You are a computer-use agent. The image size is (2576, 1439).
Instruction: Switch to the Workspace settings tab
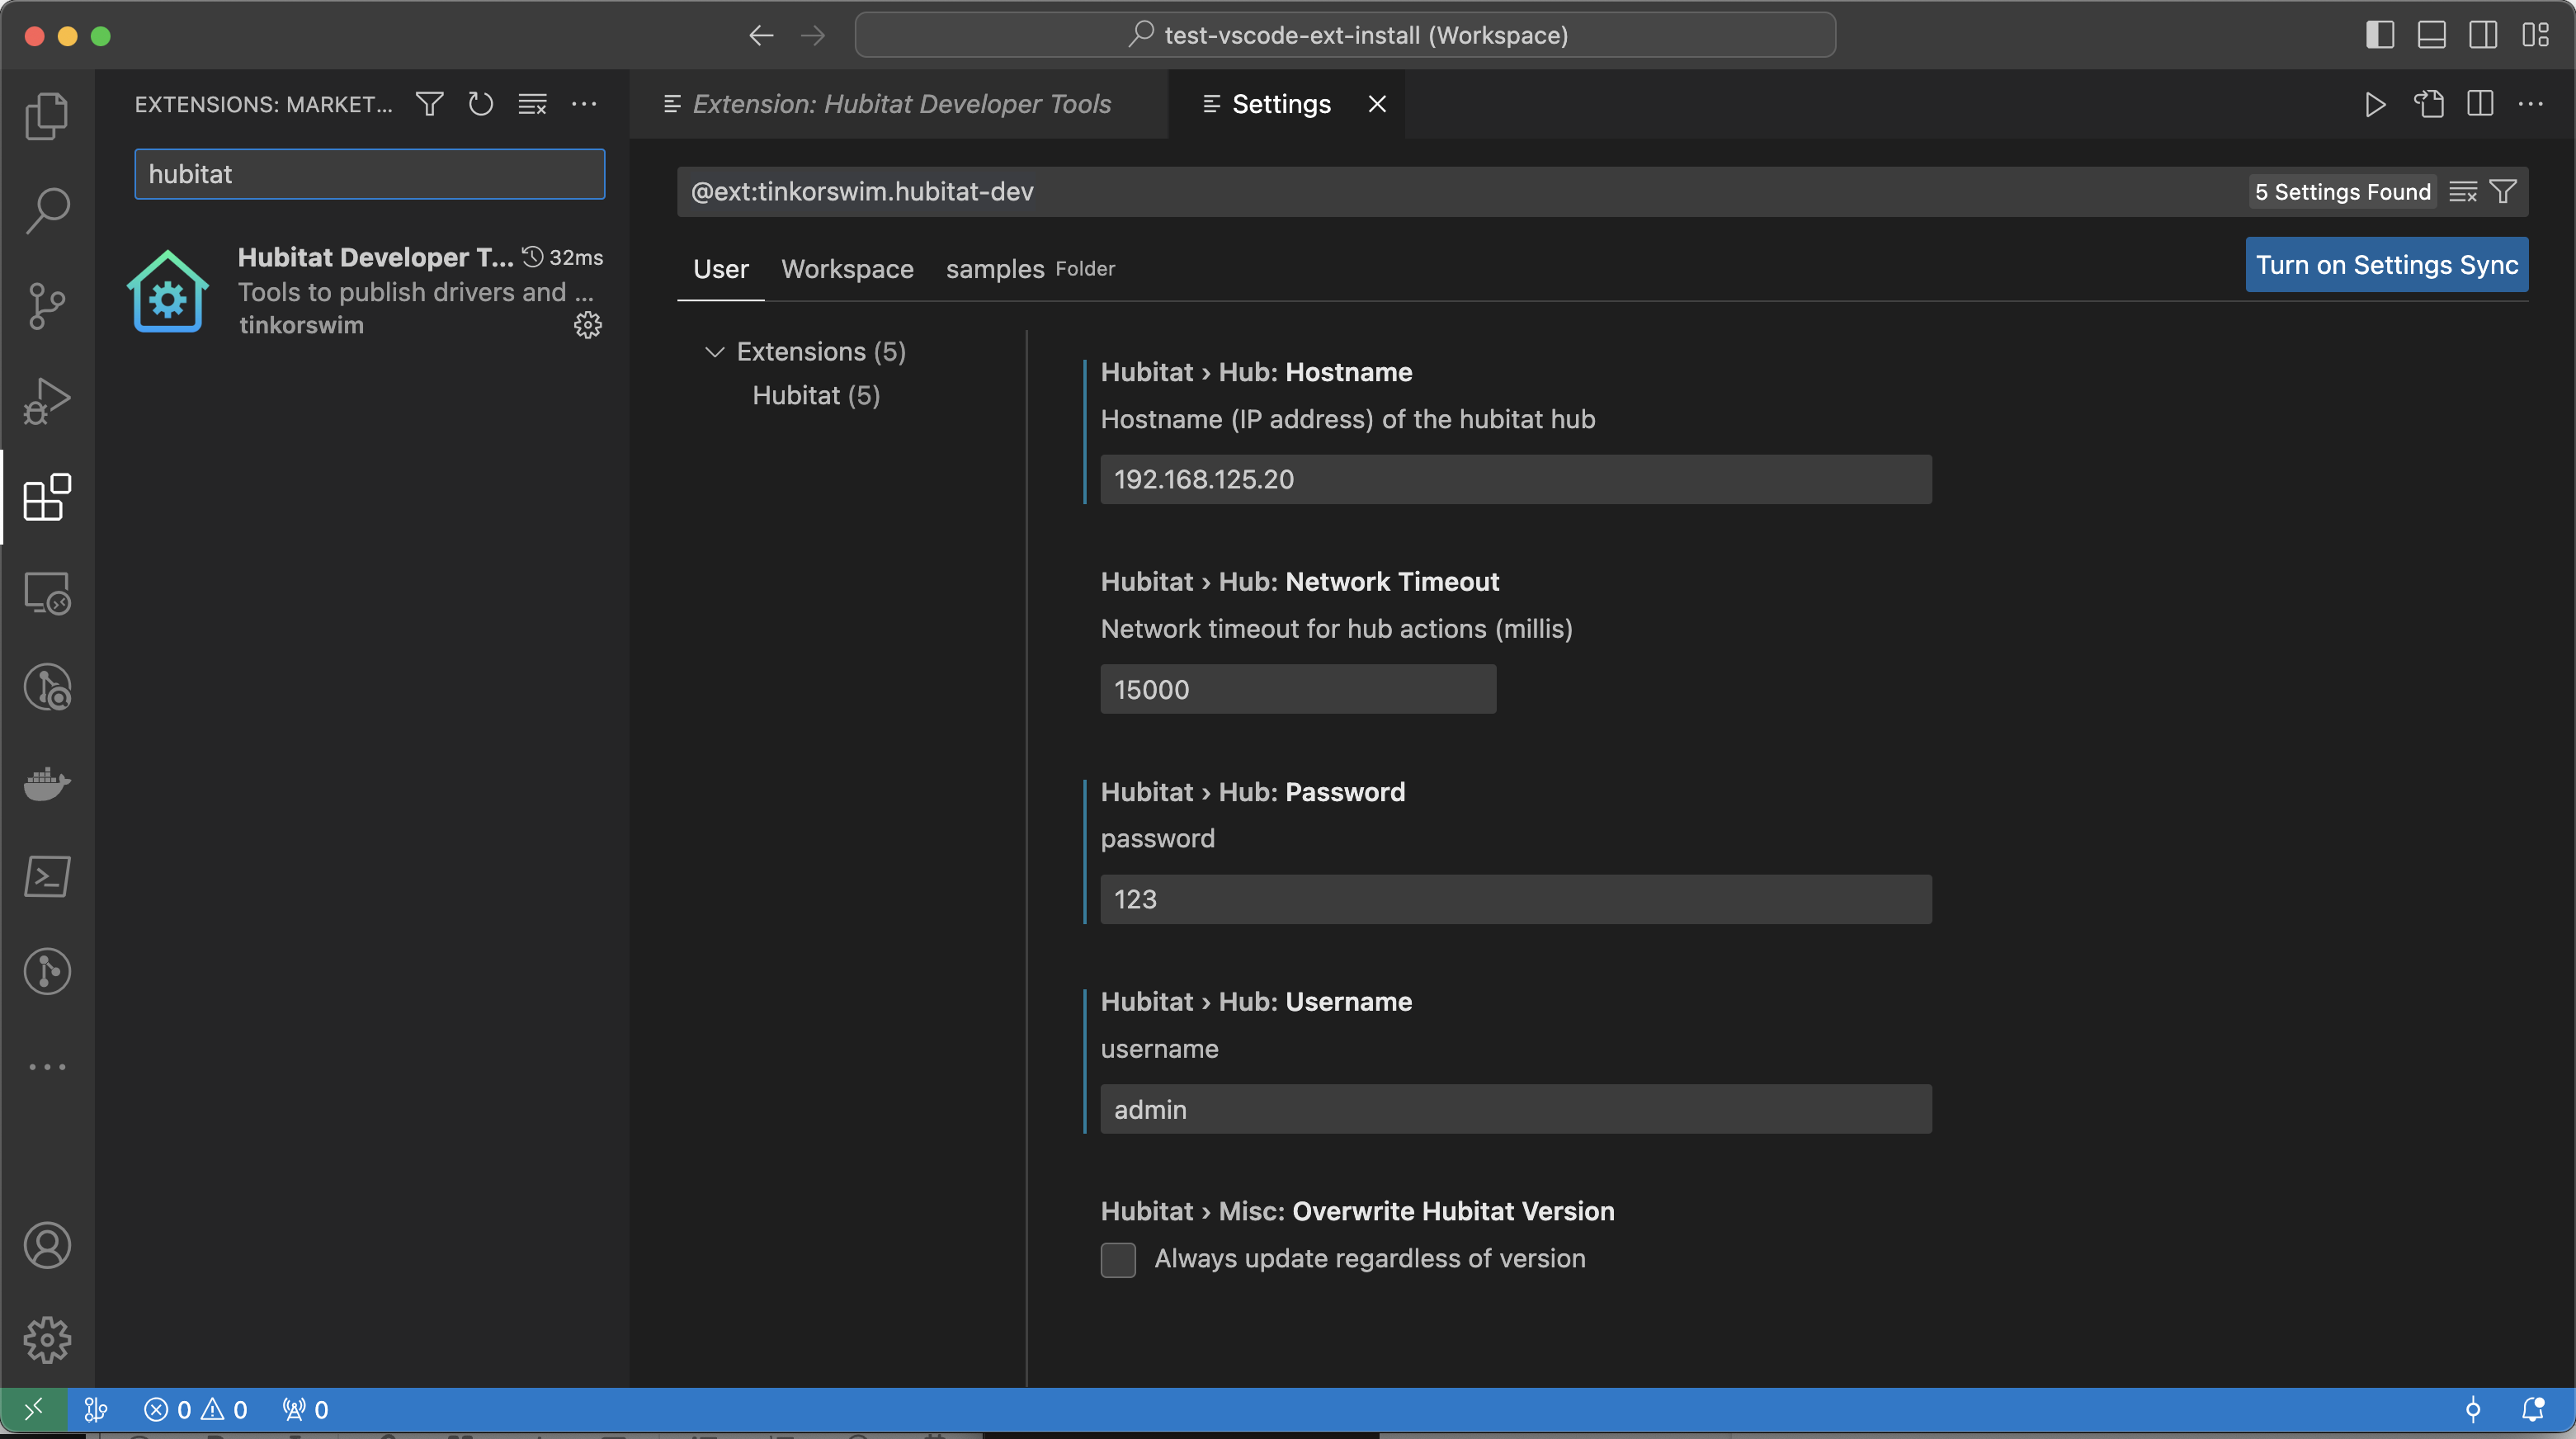pyautogui.click(x=847, y=269)
